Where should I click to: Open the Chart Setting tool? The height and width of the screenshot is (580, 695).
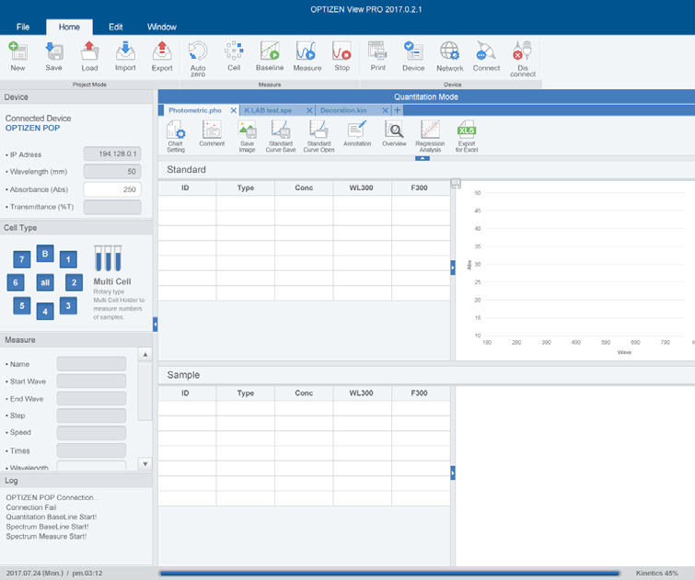click(176, 136)
